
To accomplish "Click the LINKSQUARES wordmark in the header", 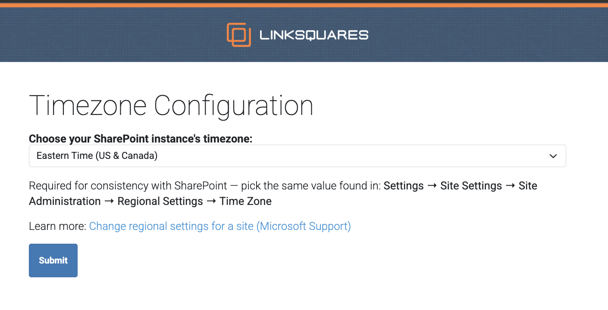I will pyautogui.click(x=314, y=35).
